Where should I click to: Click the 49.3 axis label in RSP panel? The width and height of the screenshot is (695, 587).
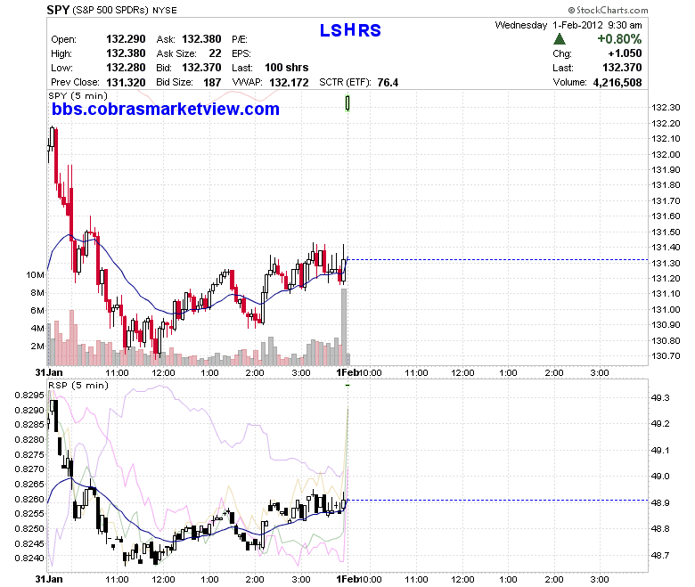point(660,398)
